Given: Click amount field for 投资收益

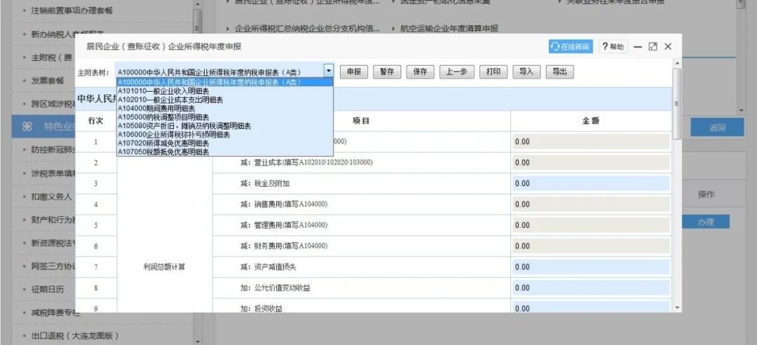Looking at the screenshot, I should [591, 307].
